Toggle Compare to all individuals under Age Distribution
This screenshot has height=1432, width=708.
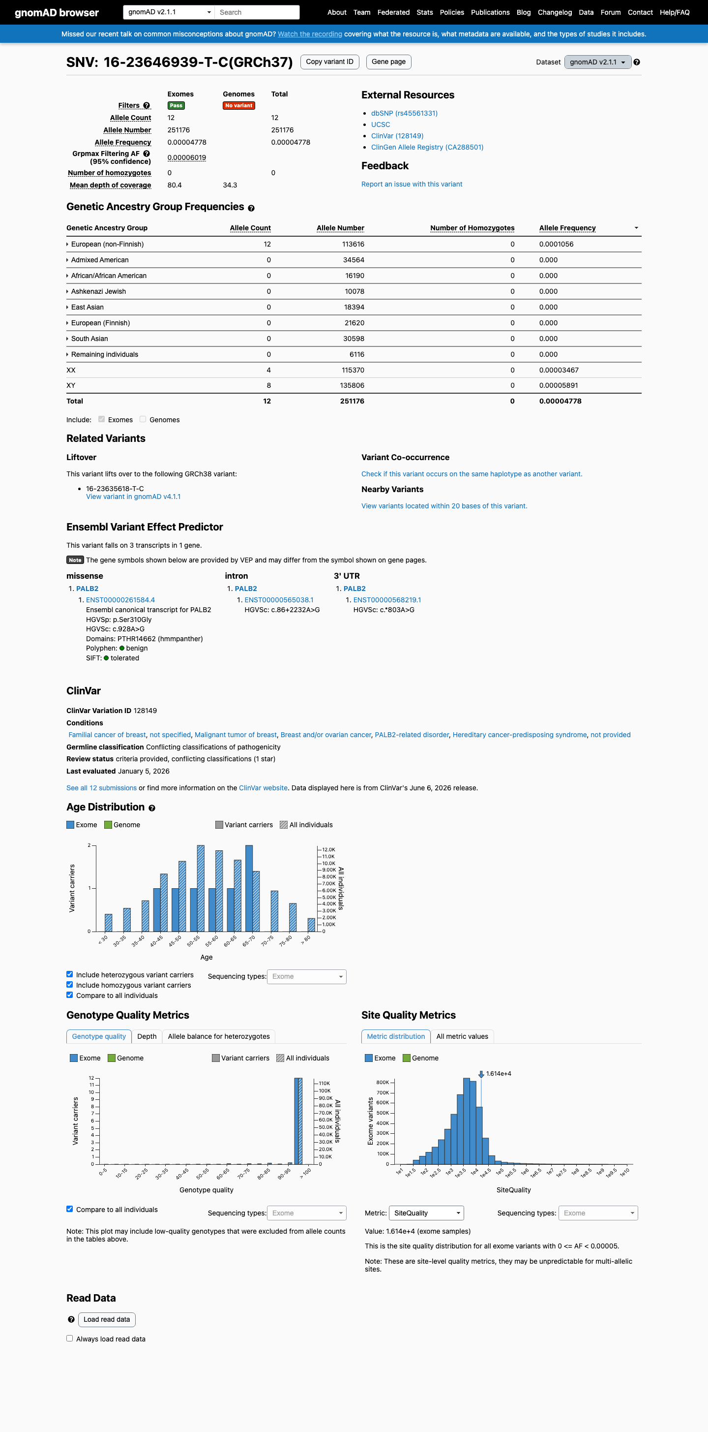click(x=69, y=995)
